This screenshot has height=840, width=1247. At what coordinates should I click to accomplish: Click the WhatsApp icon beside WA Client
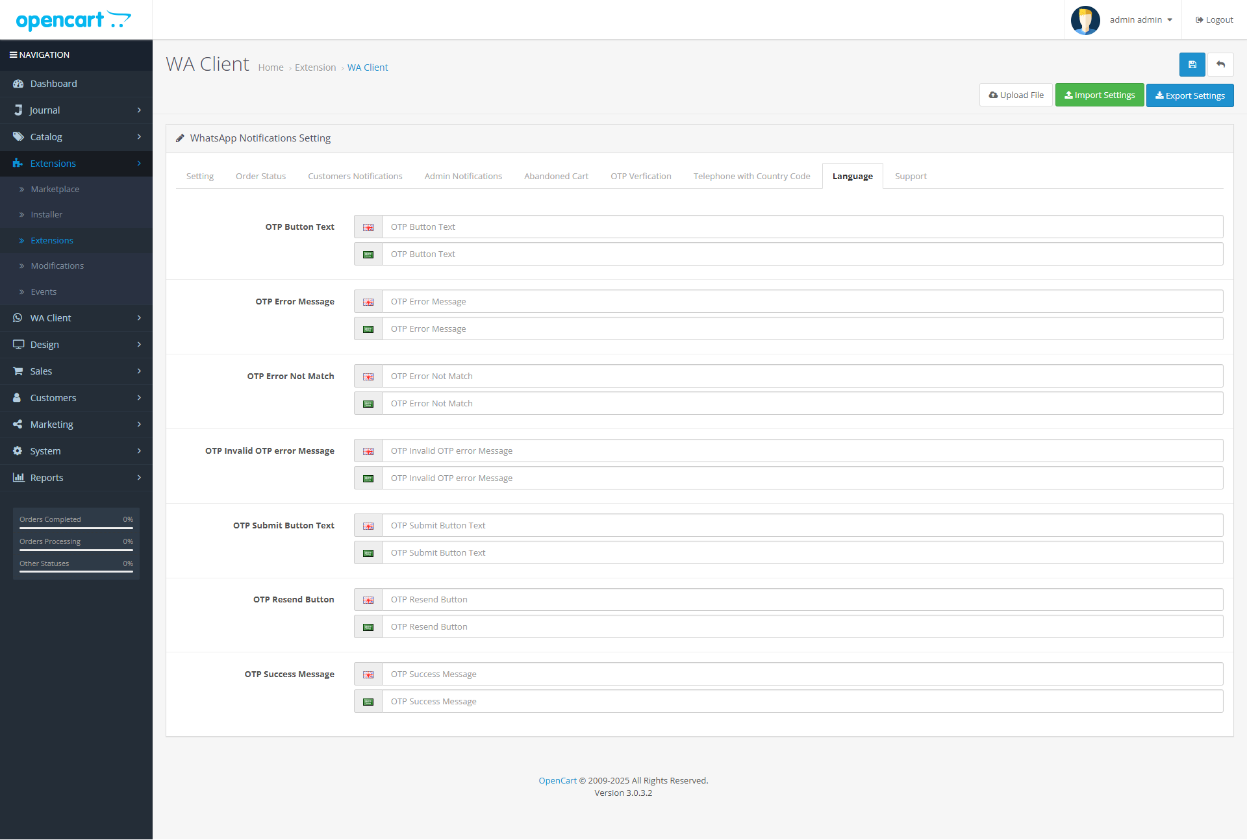(x=18, y=318)
